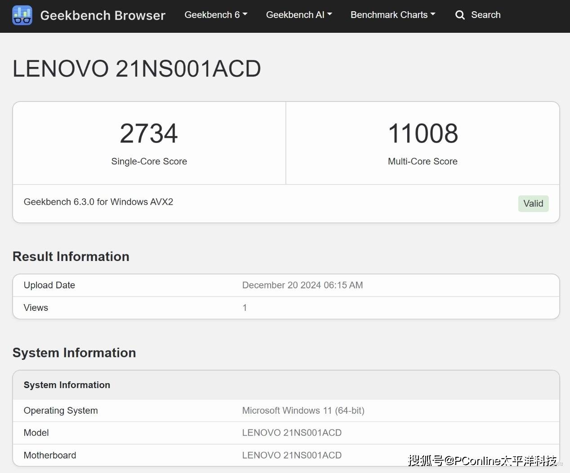Expand the Geekbench 6 dropdown menu
The image size is (570, 473).
[216, 15]
